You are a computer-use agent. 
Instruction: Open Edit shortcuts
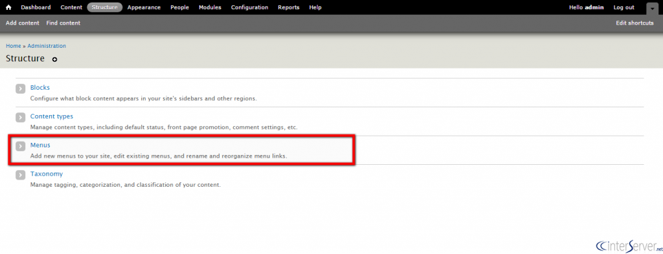(635, 23)
